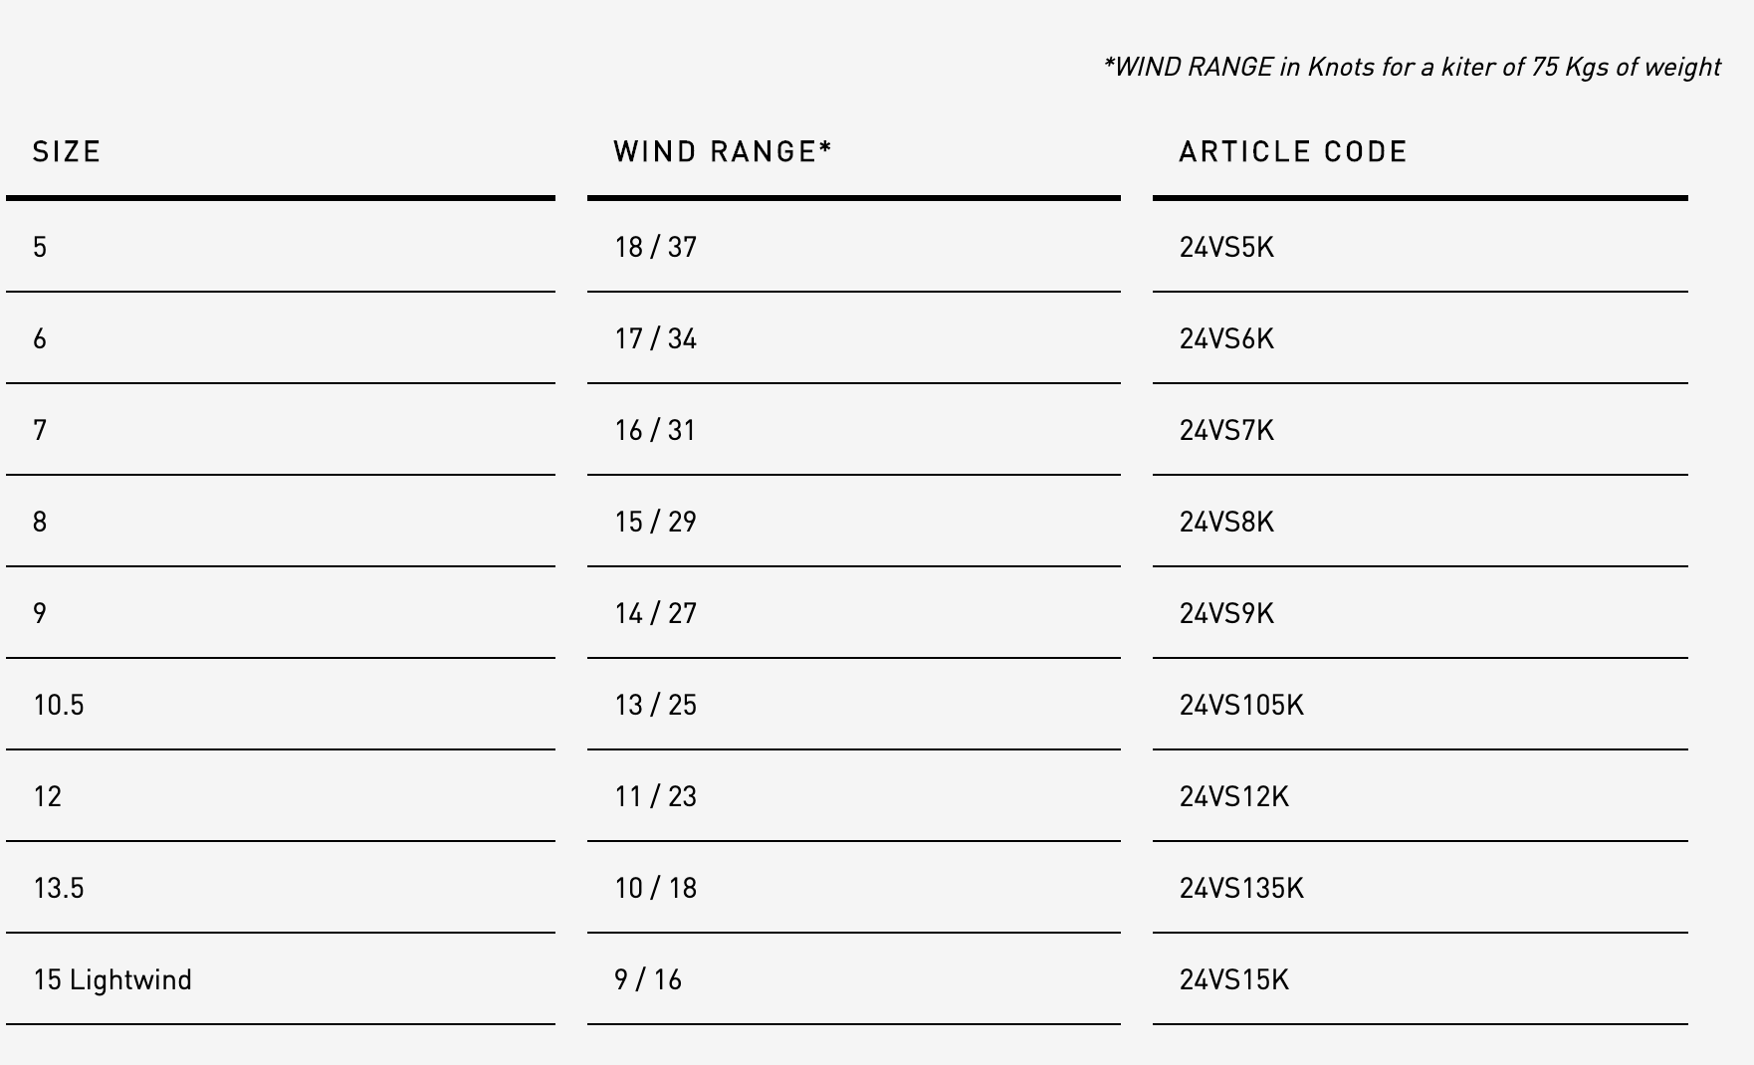This screenshot has height=1065, width=1754.
Task: Click the 15 Lightwind size cell
Action: coord(112,979)
